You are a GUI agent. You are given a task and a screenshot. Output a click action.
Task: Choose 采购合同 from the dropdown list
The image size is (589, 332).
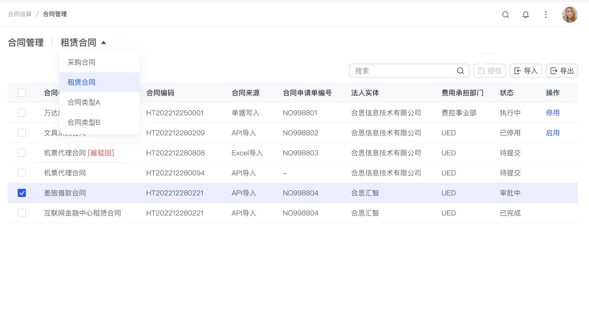82,62
